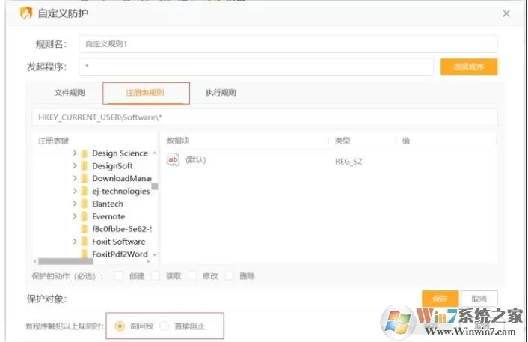Switch to the 文件规则 tab

click(x=70, y=93)
